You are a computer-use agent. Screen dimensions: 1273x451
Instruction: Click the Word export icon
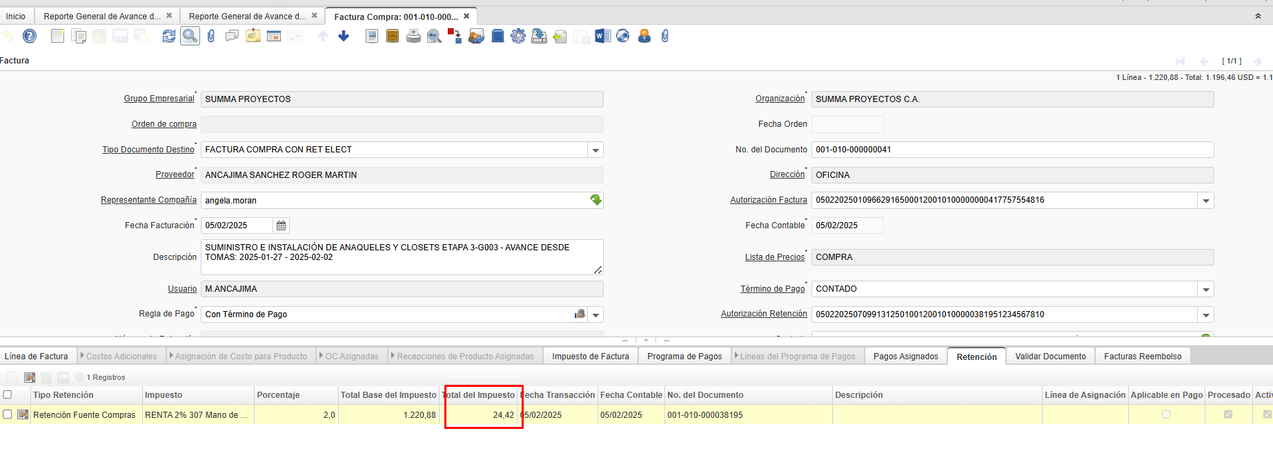point(602,36)
